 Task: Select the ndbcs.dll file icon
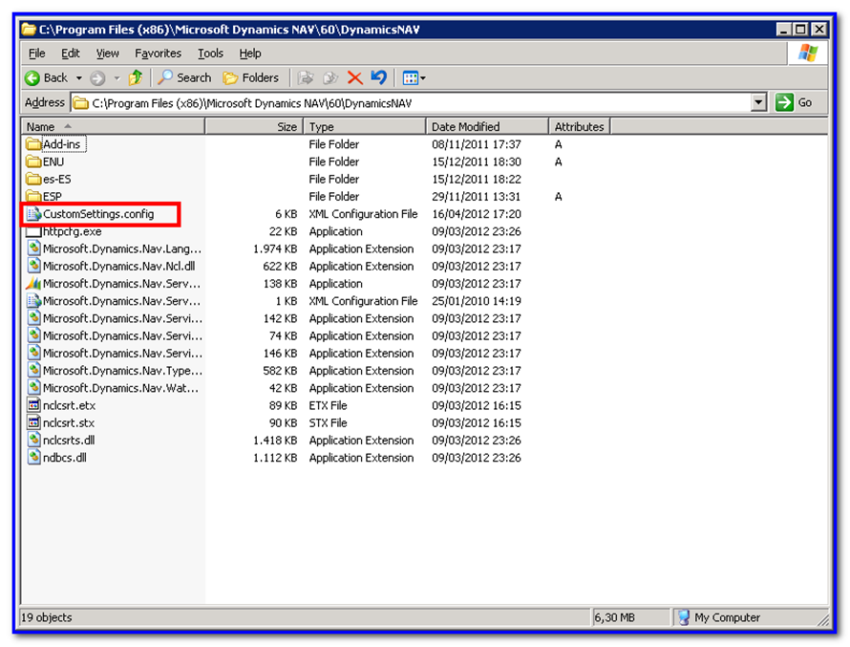click(34, 458)
